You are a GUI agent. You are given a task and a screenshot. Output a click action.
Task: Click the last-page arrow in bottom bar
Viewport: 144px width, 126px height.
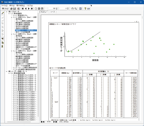[56, 122]
